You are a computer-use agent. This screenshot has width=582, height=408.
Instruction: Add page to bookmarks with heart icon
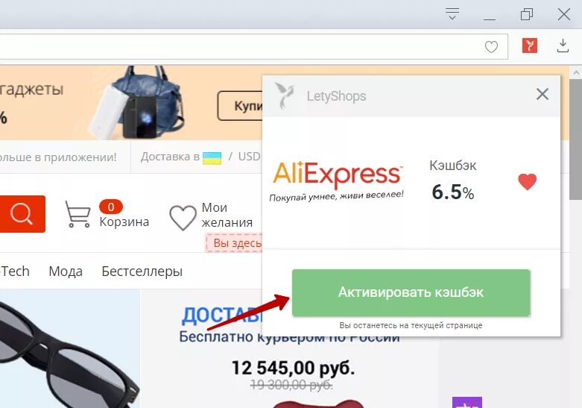pyautogui.click(x=491, y=47)
